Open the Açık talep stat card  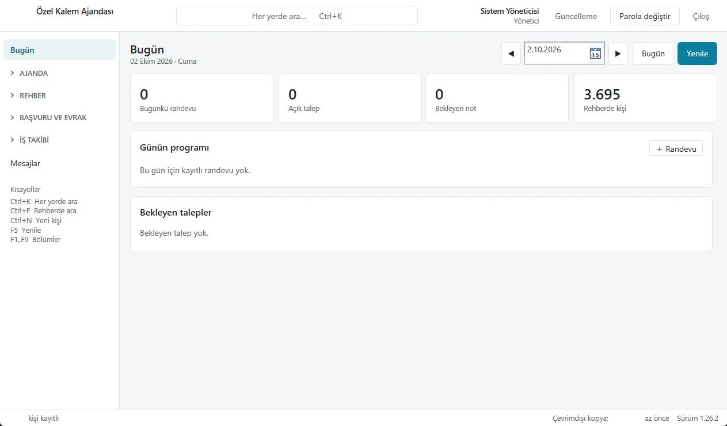click(350, 98)
